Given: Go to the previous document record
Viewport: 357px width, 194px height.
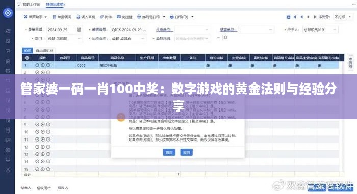Looking at the screenshot, I should click(x=302, y=17).
